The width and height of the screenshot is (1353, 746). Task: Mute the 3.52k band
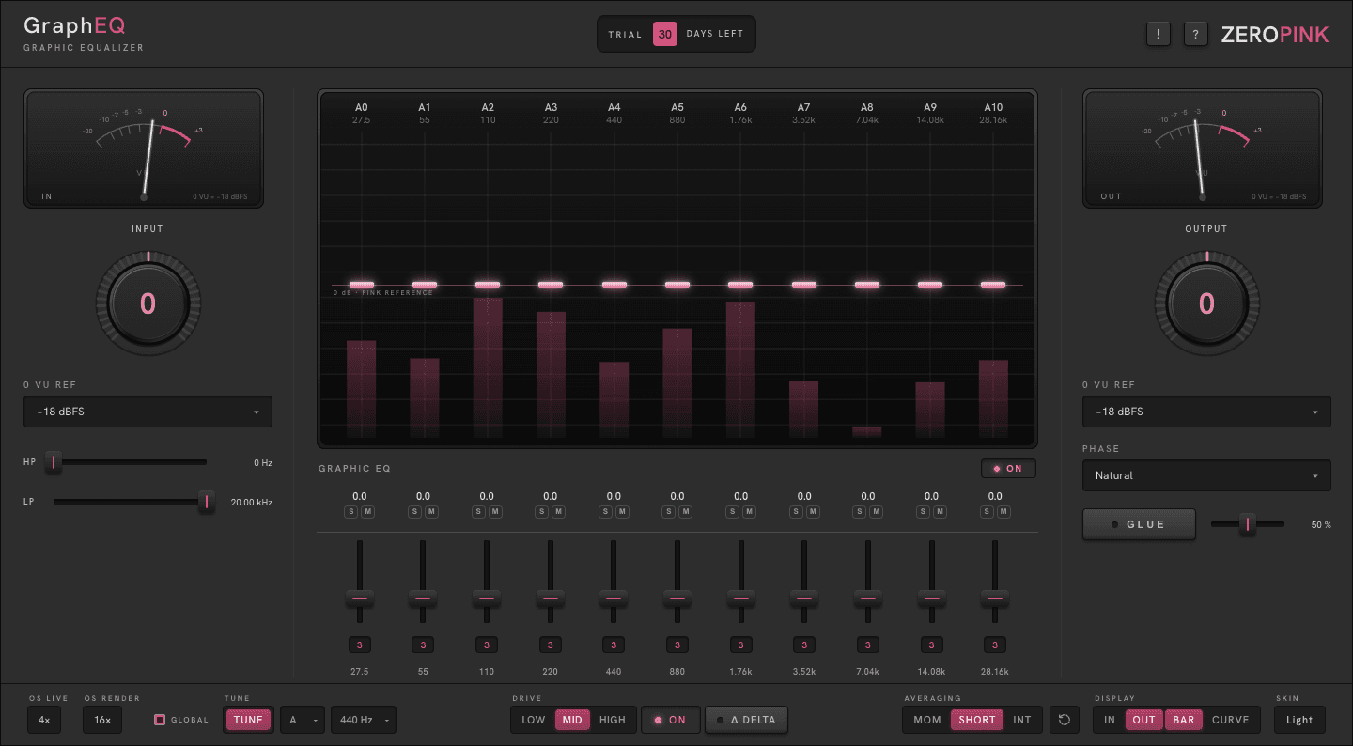(x=813, y=512)
